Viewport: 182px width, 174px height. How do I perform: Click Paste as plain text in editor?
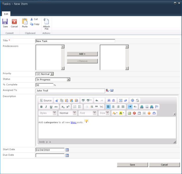point(71,100)
